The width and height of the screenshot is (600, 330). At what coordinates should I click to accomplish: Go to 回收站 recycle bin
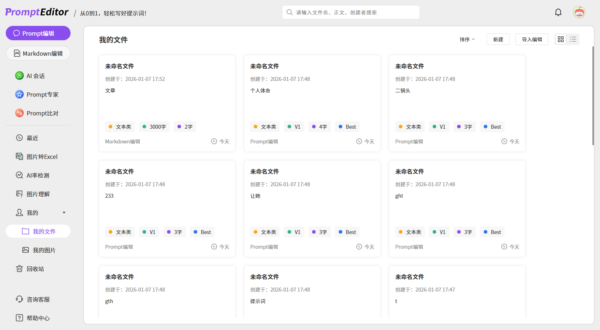pos(35,269)
